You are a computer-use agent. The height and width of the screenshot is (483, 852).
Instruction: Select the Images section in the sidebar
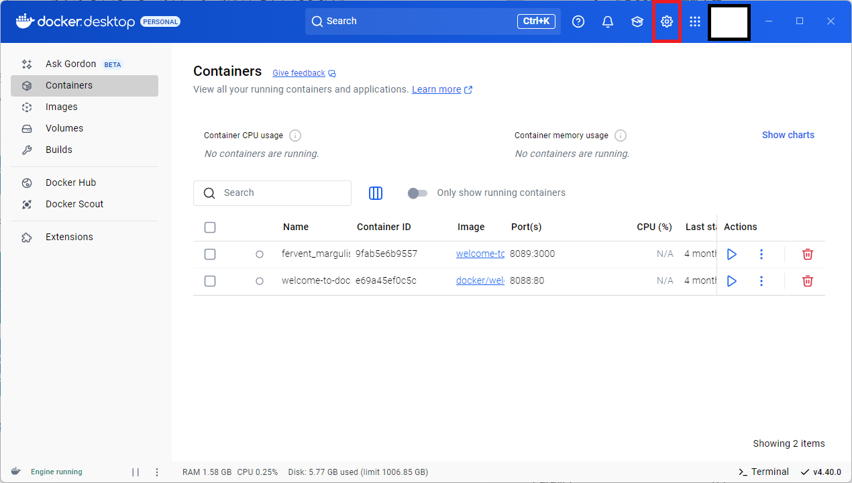click(x=61, y=107)
